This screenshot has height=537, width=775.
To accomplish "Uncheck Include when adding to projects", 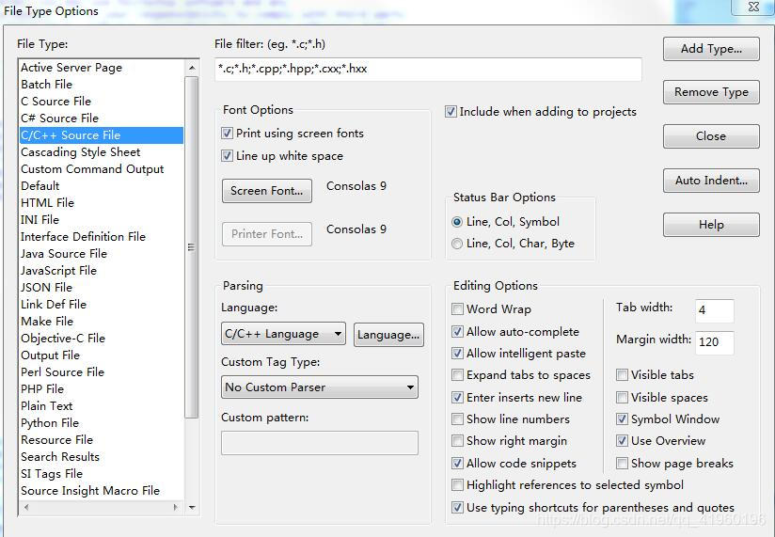I will [451, 112].
